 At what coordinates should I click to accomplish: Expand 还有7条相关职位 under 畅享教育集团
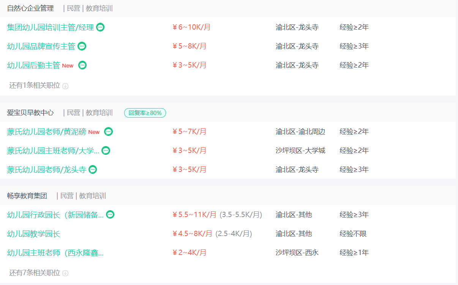(65, 273)
